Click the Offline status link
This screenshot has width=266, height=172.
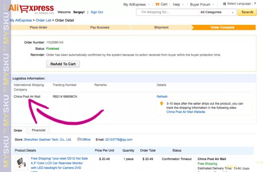tap(86, 140)
